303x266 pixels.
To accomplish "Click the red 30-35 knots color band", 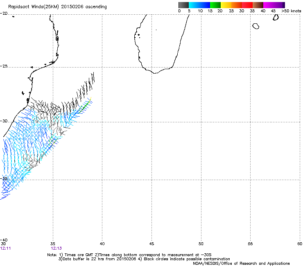I will pyautogui.click(x=247, y=5).
